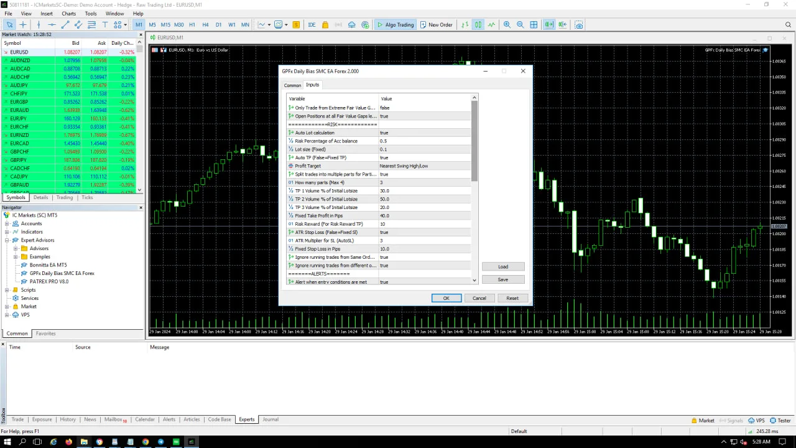Image resolution: width=796 pixels, height=448 pixels.
Task: Open the chart type line icon
Action: 262,25
